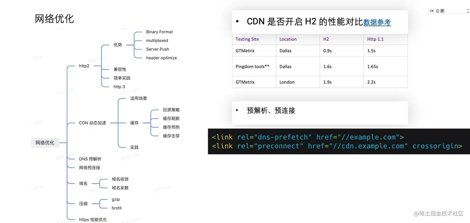Click the dns-prefetch code line

[308, 137]
